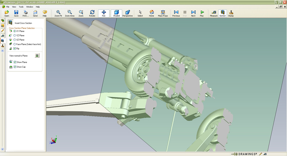Screen dimensions: 287x156
Task: Toggle the Section tool in toolbar
Action: (222, 14)
